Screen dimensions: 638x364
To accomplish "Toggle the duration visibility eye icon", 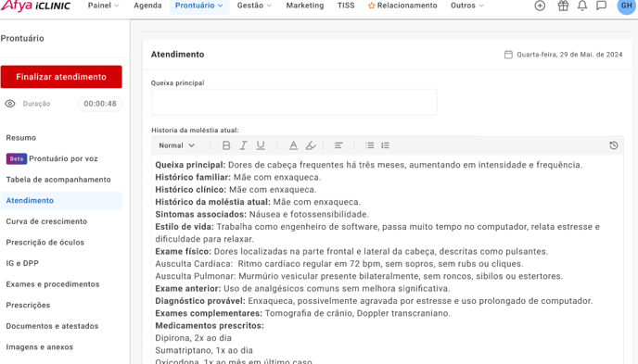I will point(10,104).
